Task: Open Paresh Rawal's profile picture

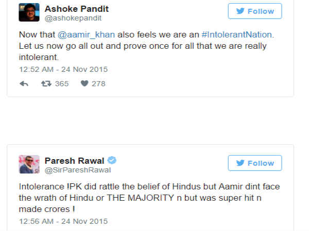Action: [x=29, y=164]
